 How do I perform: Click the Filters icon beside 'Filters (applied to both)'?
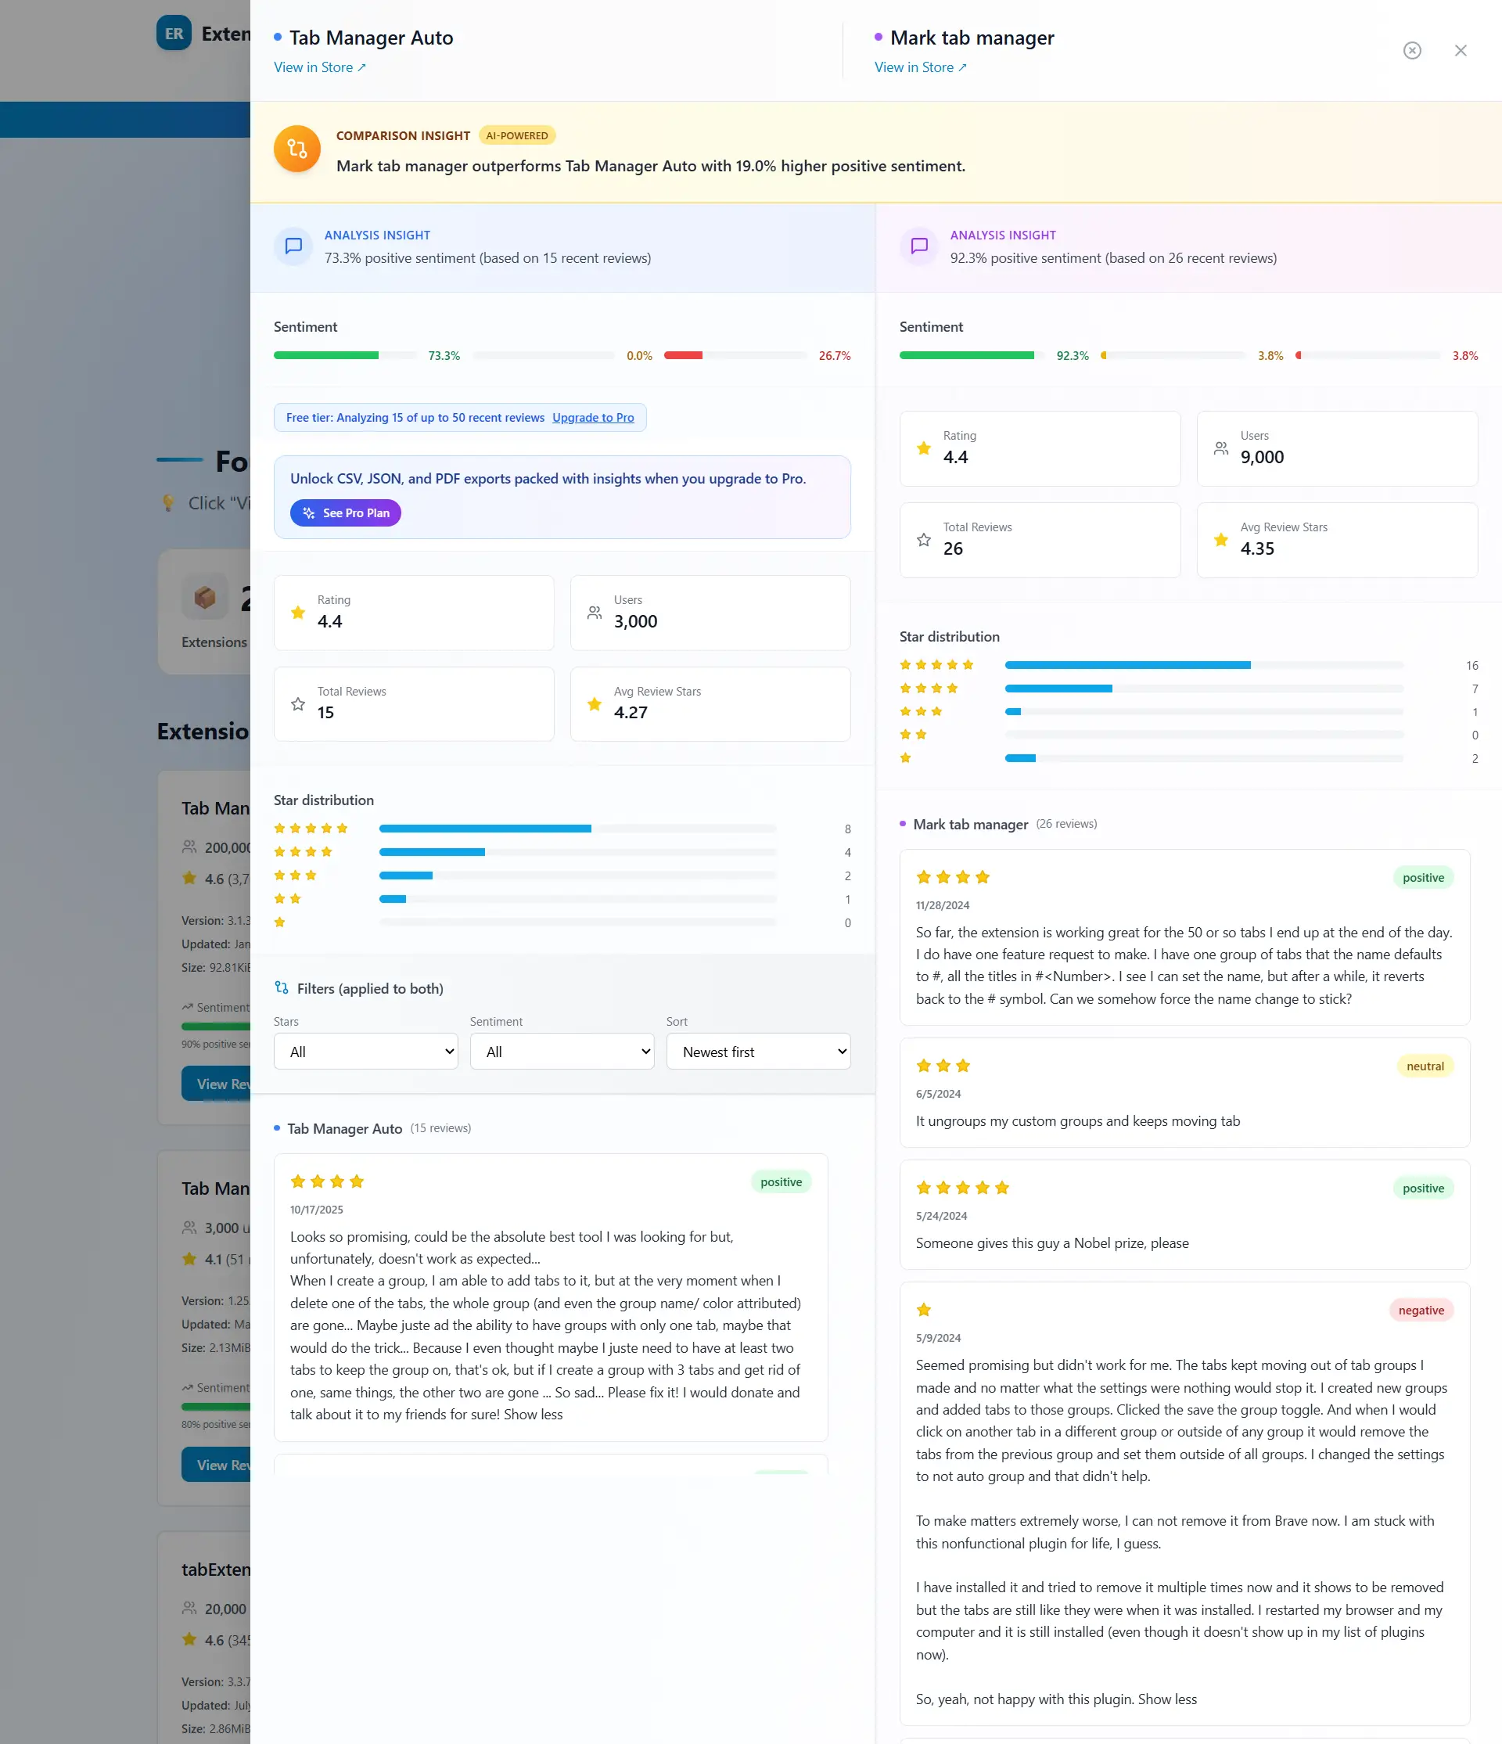(282, 987)
